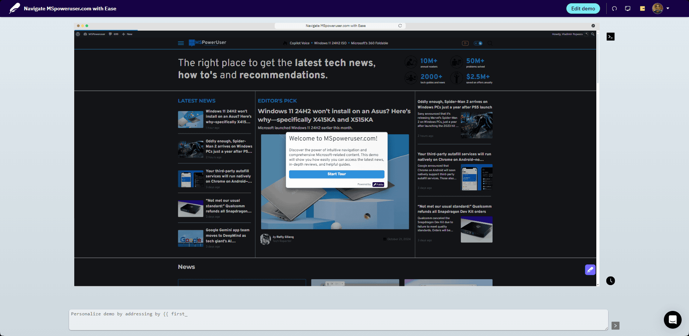Start the tour with the Start Tour button
Viewport: 689px width, 336px height.
coord(337,174)
